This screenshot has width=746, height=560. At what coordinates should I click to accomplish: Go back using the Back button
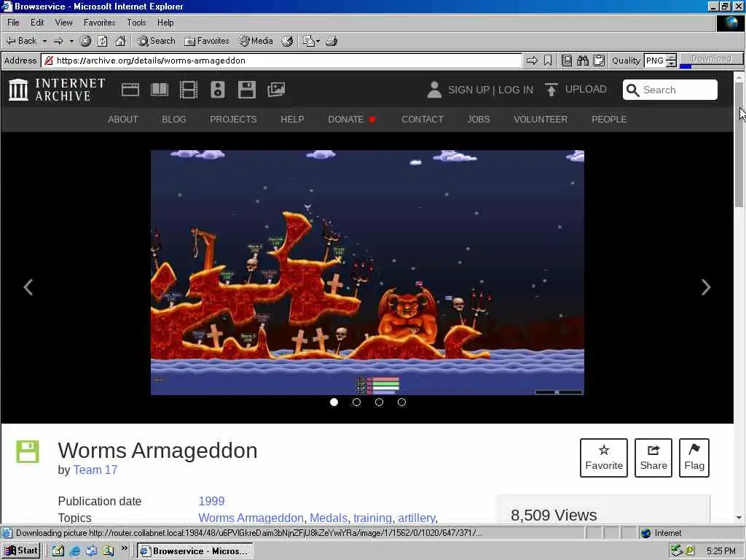(21, 41)
